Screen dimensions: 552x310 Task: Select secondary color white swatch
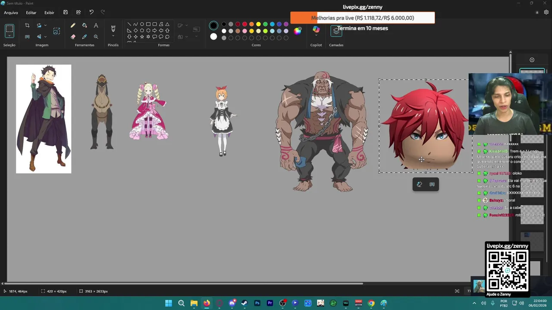click(x=213, y=37)
